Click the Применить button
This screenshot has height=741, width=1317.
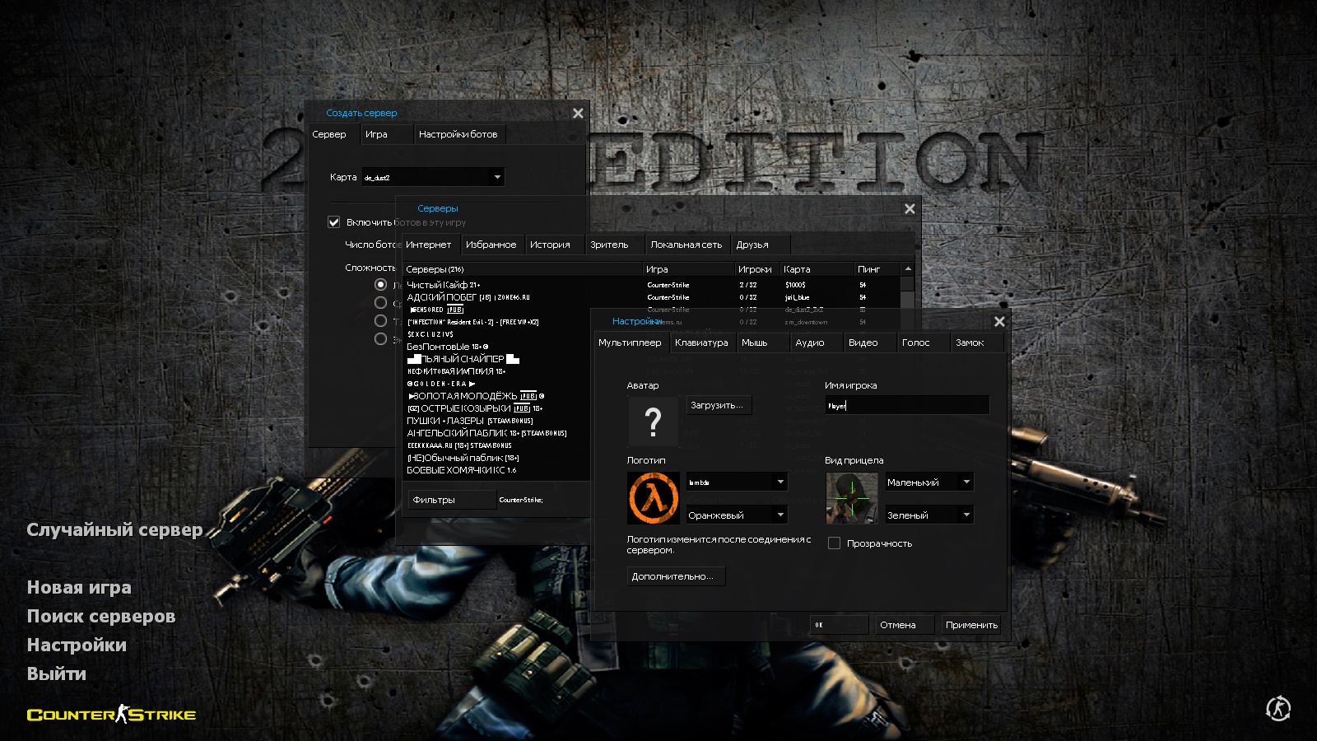click(x=971, y=625)
